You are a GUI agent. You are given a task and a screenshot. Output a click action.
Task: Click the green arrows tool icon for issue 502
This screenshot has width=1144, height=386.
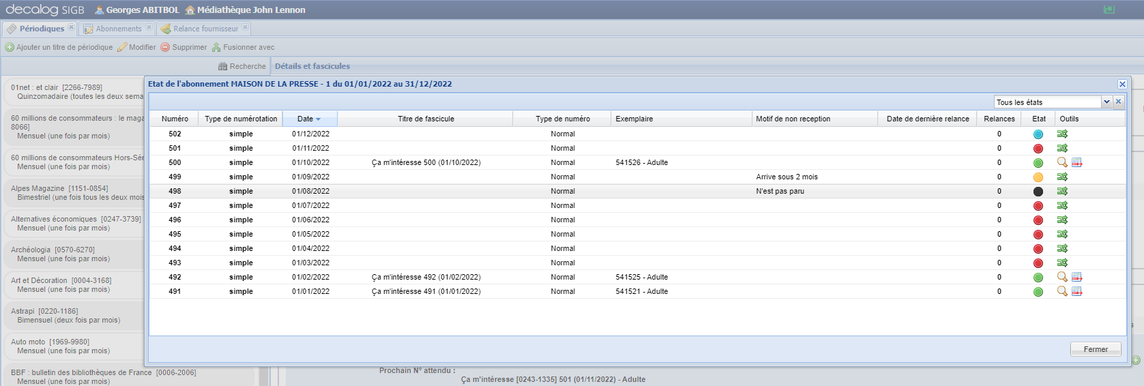[x=1062, y=134]
